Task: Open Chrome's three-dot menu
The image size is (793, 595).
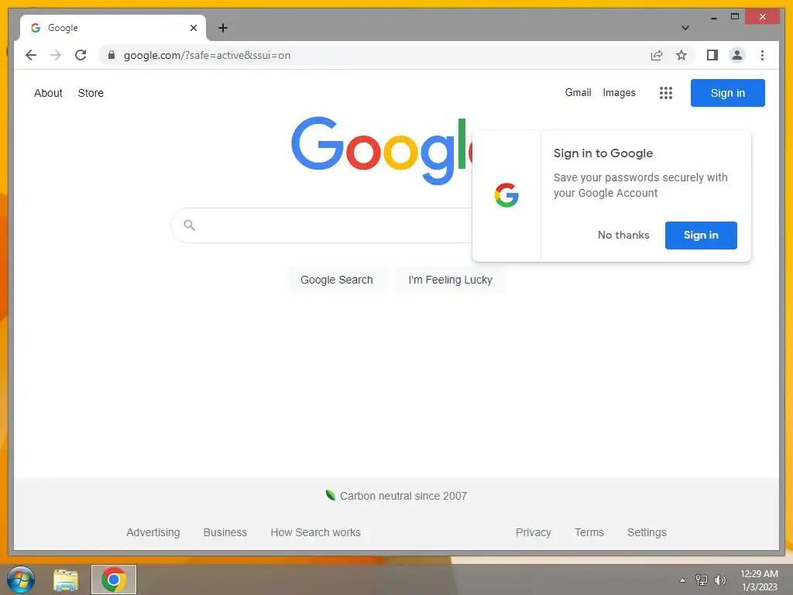Action: coord(762,55)
